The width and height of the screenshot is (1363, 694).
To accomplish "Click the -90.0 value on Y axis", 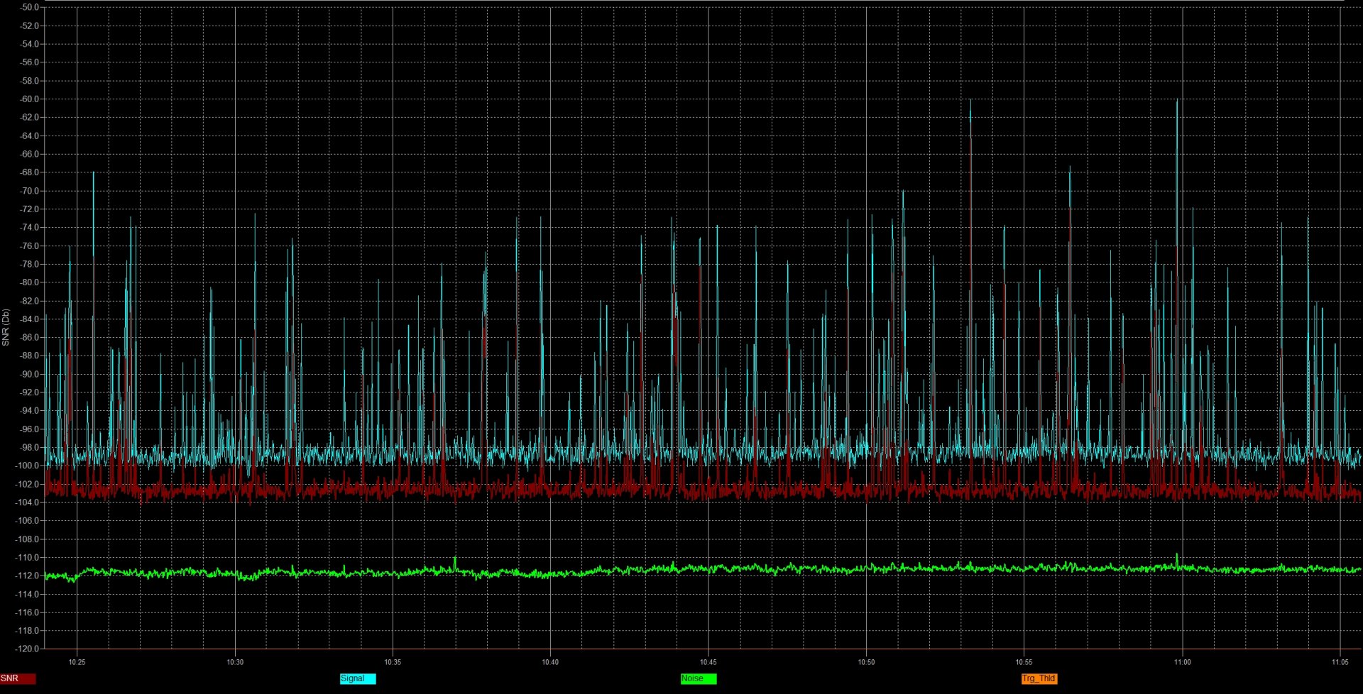I will tap(30, 374).
